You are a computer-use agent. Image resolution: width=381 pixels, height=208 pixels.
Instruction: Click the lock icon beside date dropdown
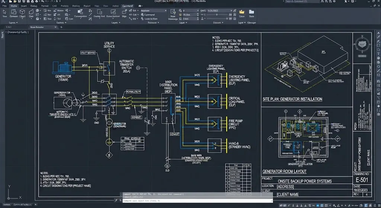[234, 11]
